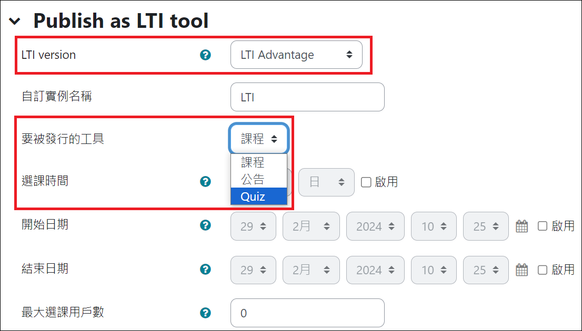The image size is (582, 331).
Task: Open the day dropdown showing 29
Action: pyautogui.click(x=253, y=225)
